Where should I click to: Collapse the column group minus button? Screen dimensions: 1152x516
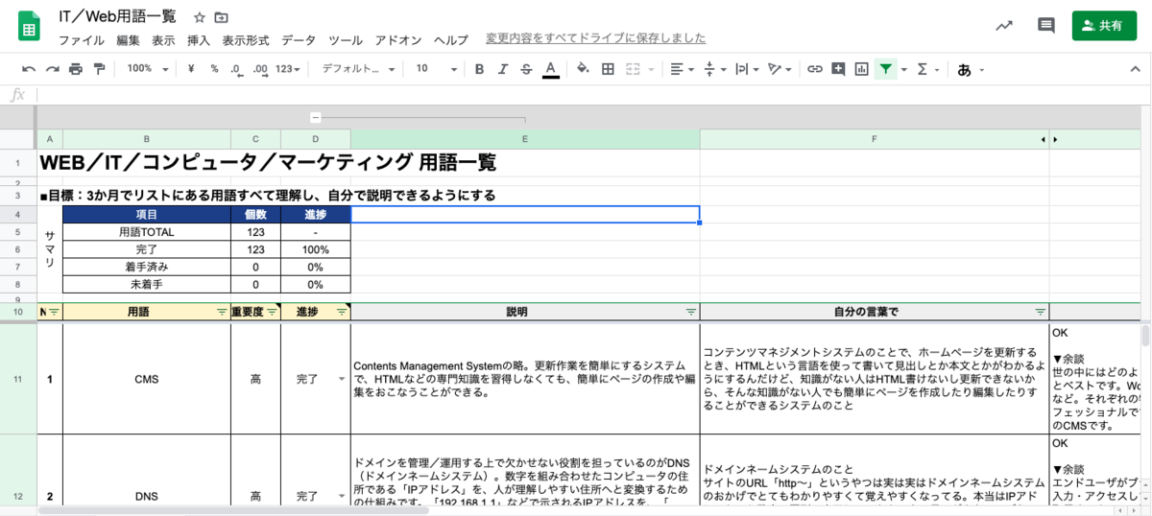315,118
